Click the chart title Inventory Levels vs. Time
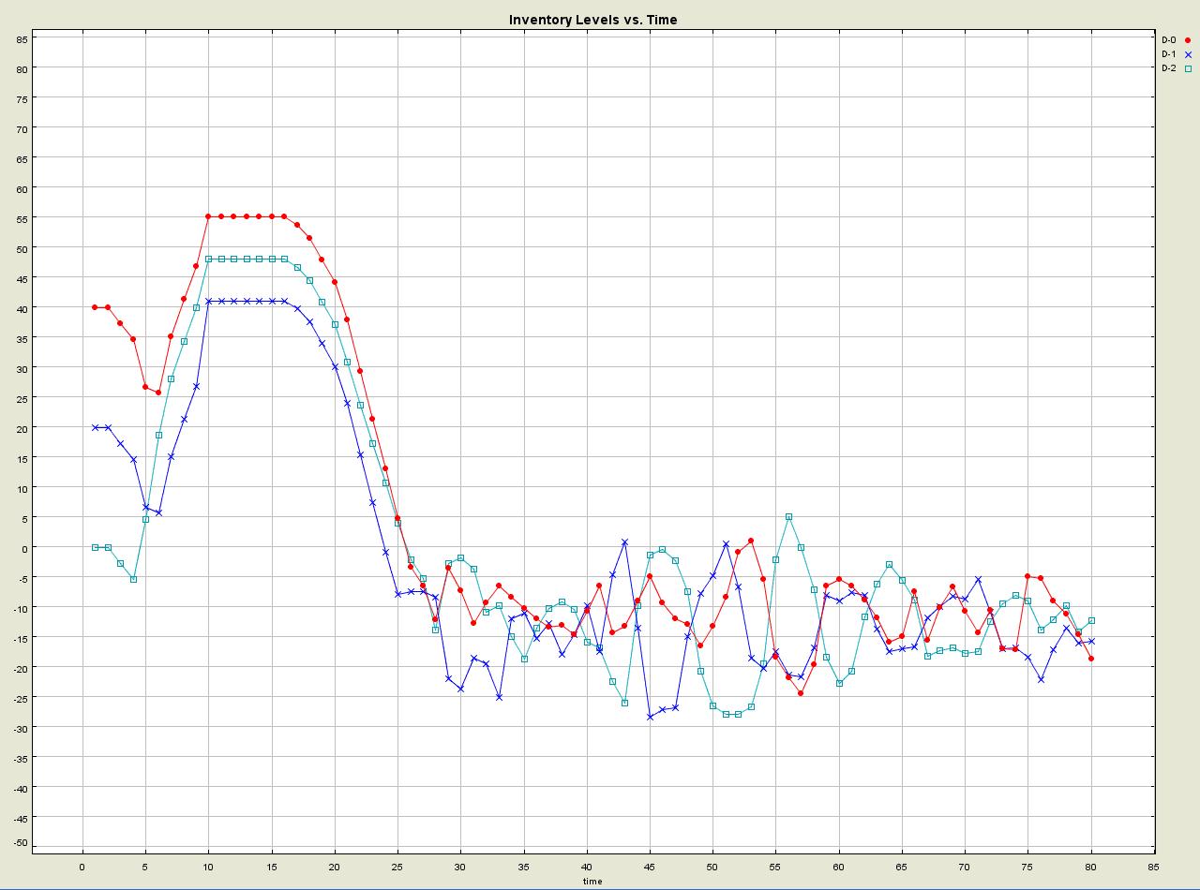The height and width of the screenshot is (890, 1200). (x=592, y=20)
